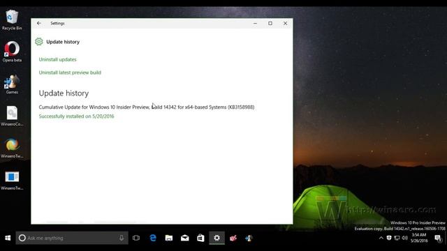447x251 pixels.
Task: Click the Update history gear icon
Action: 39,42
